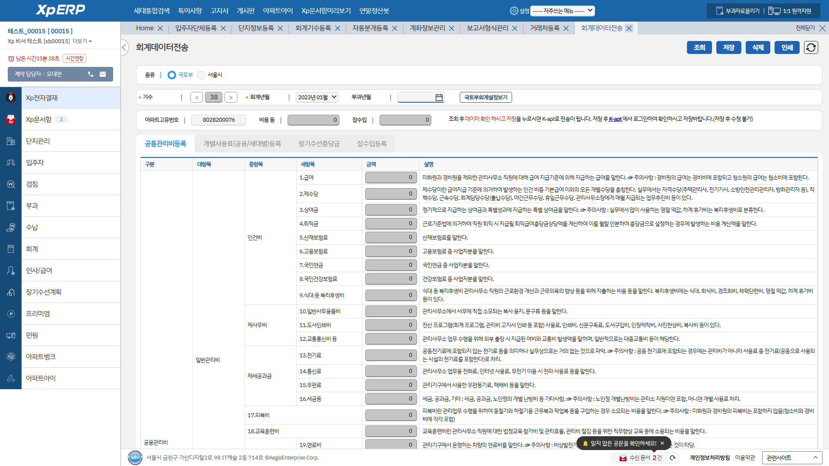Click the mail icon beside contract manager
The height and width of the screenshot is (466, 829).
pos(103,74)
